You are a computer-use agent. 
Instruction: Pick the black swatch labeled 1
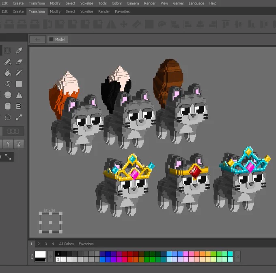coord(58,254)
